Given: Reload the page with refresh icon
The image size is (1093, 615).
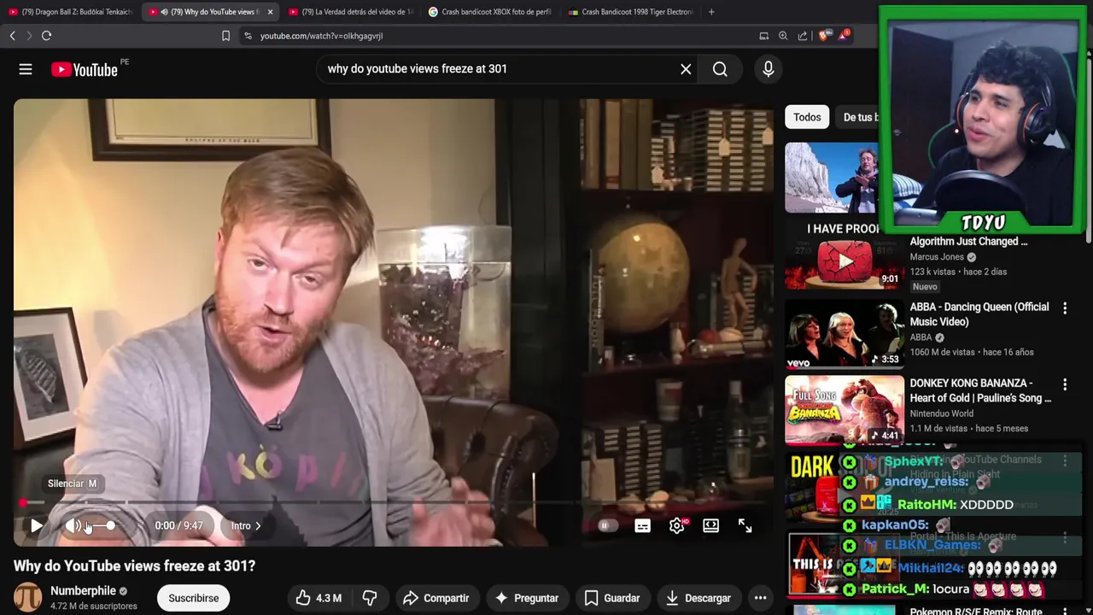Looking at the screenshot, I should click(46, 36).
